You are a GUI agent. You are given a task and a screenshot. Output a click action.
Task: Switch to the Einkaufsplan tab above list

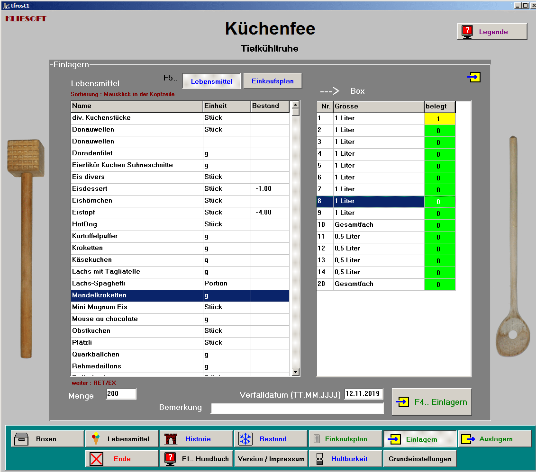coord(273,81)
